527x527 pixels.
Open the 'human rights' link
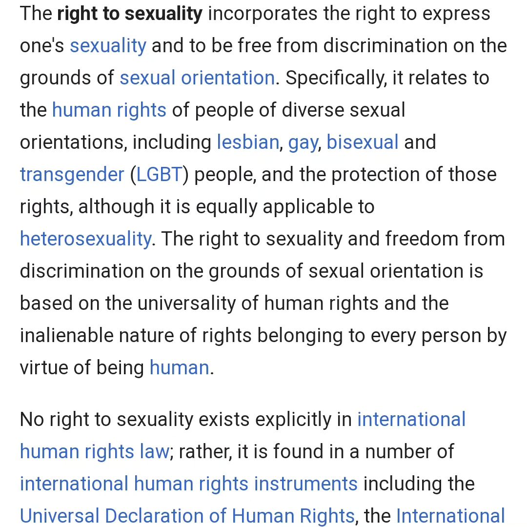(109, 110)
